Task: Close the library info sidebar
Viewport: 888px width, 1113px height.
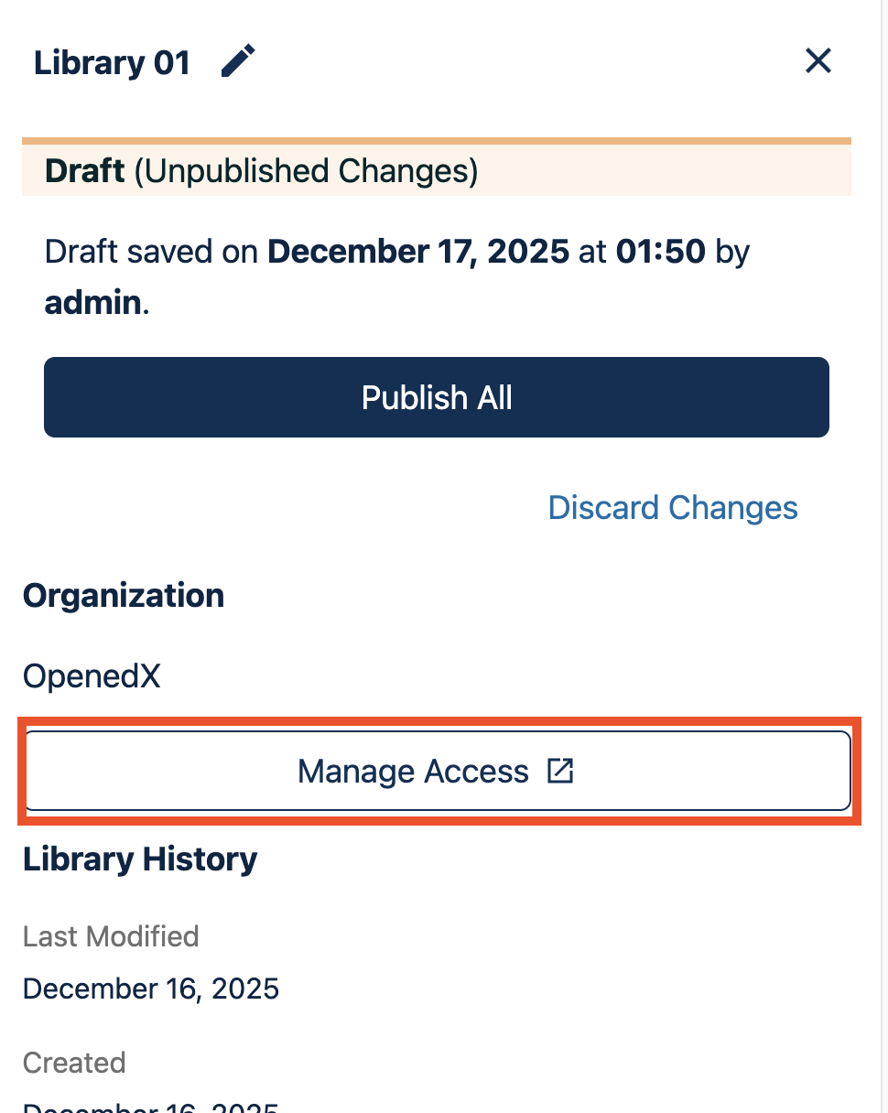Action: coord(818,61)
